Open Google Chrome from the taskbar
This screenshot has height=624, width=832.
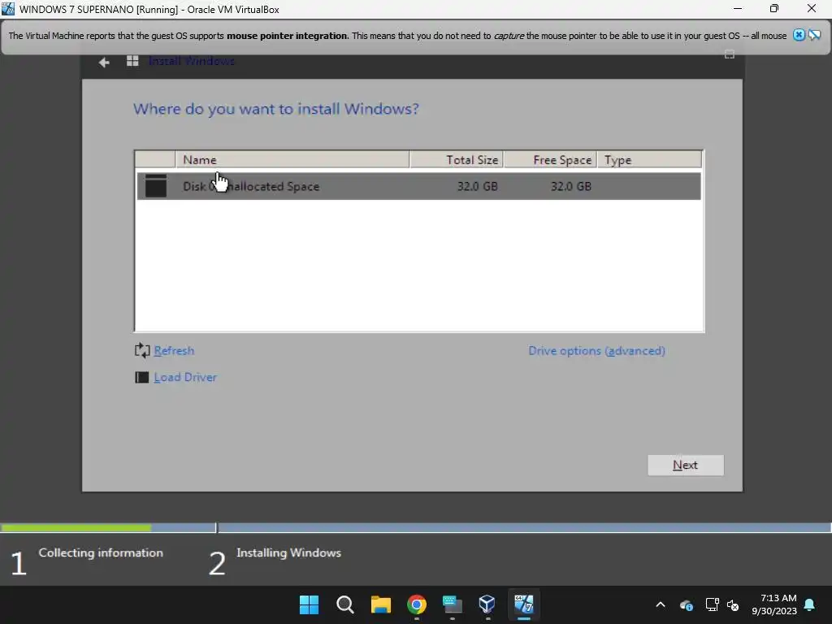click(417, 604)
